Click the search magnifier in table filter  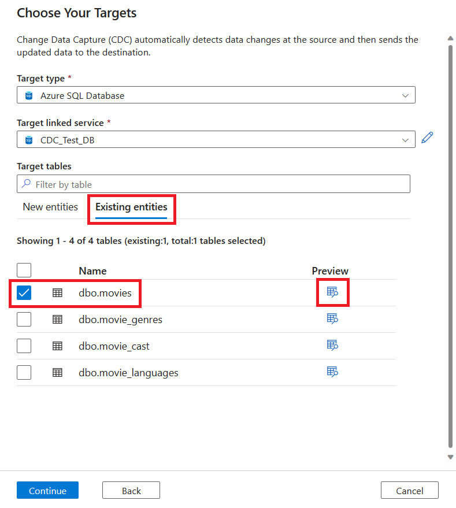[x=26, y=184]
